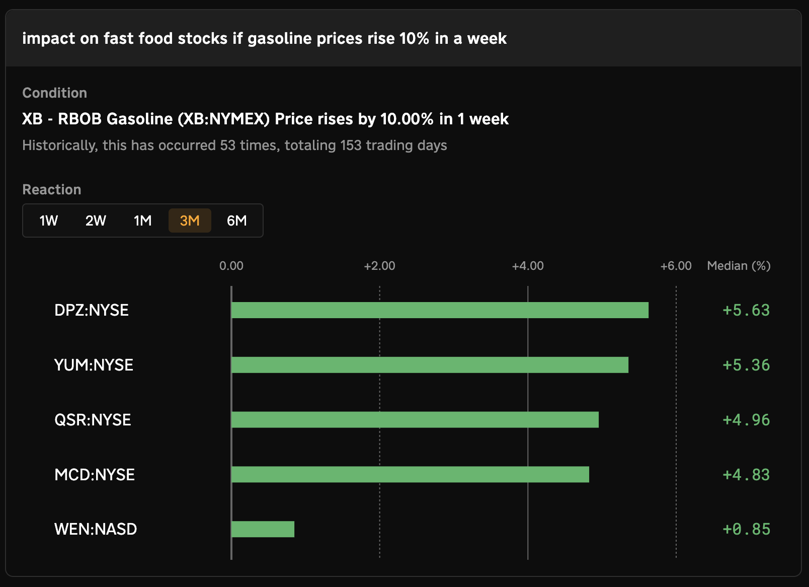Click the YUM green median bar
Viewport: 809px width, 587px height.
tap(430, 365)
